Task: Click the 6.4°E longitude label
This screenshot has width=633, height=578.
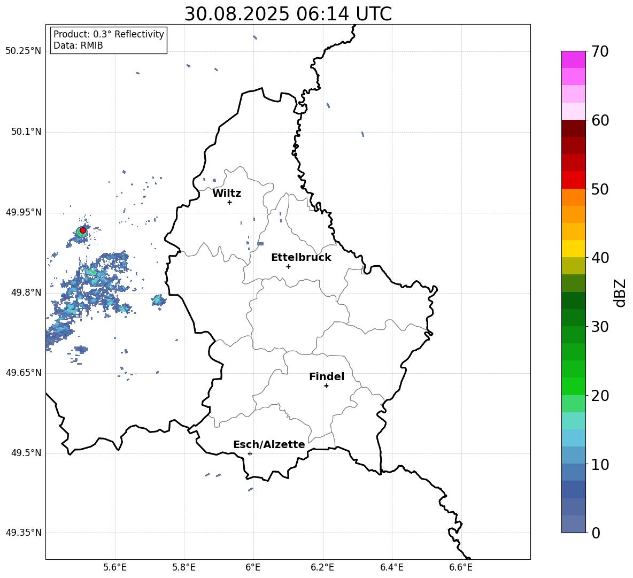Action: coord(392,567)
